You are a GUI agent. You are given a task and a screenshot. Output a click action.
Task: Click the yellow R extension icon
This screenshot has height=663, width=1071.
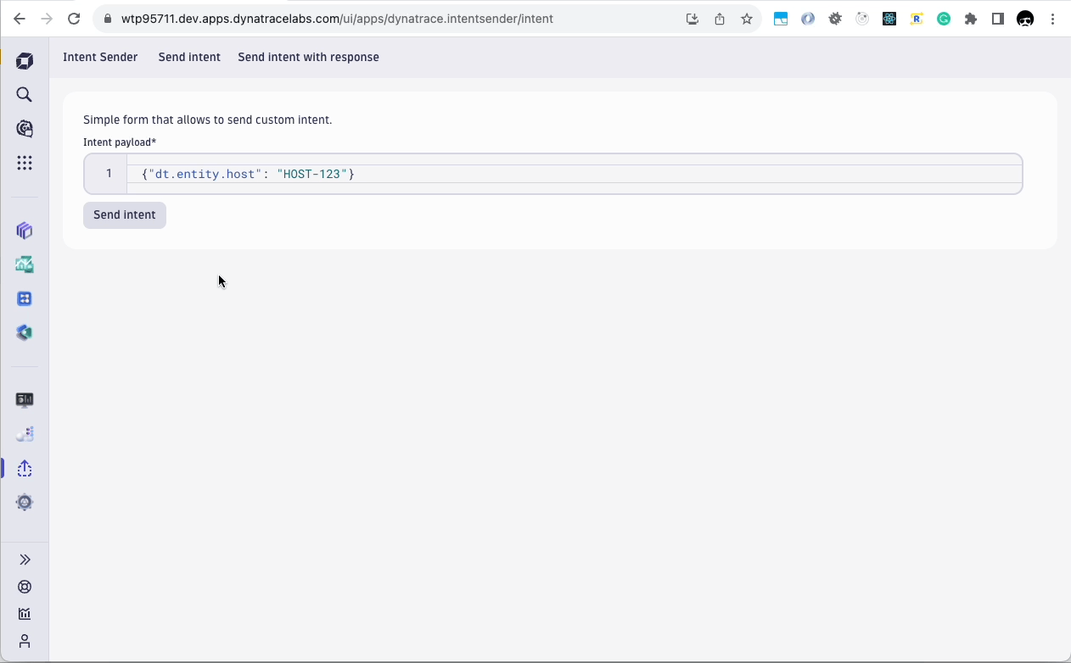click(x=917, y=19)
